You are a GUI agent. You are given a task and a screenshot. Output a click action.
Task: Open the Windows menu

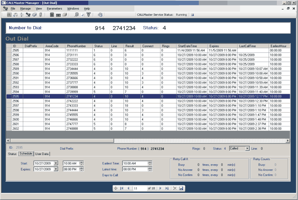point(73,9)
